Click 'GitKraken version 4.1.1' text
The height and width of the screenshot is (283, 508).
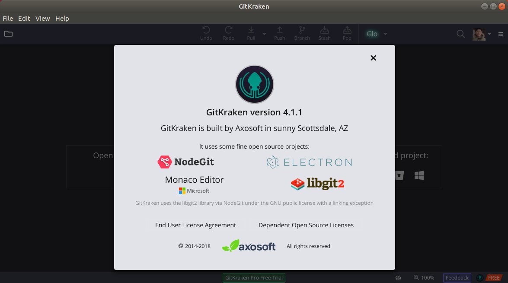(254, 112)
